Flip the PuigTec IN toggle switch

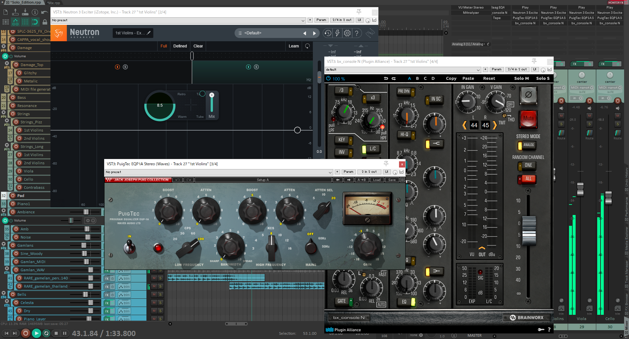[129, 246]
